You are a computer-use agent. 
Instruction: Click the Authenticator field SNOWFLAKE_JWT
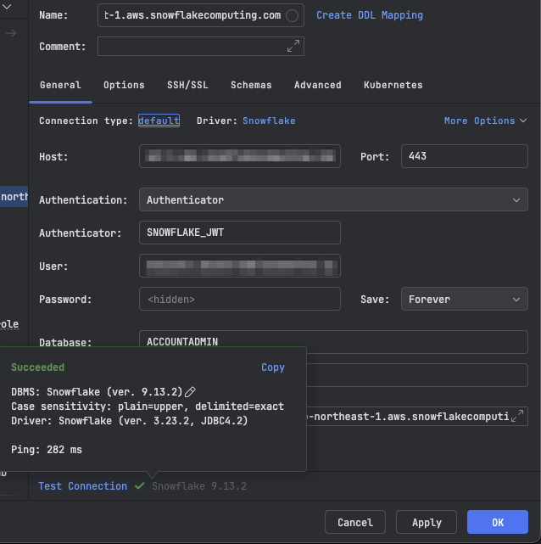click(x=240, y=233)
